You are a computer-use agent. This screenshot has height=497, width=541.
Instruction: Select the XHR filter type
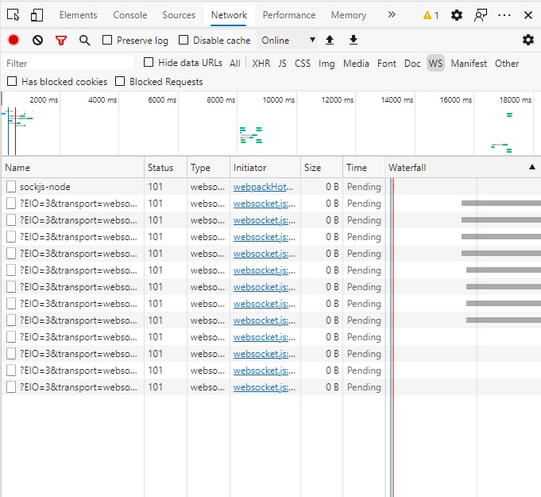pos(261,64)
